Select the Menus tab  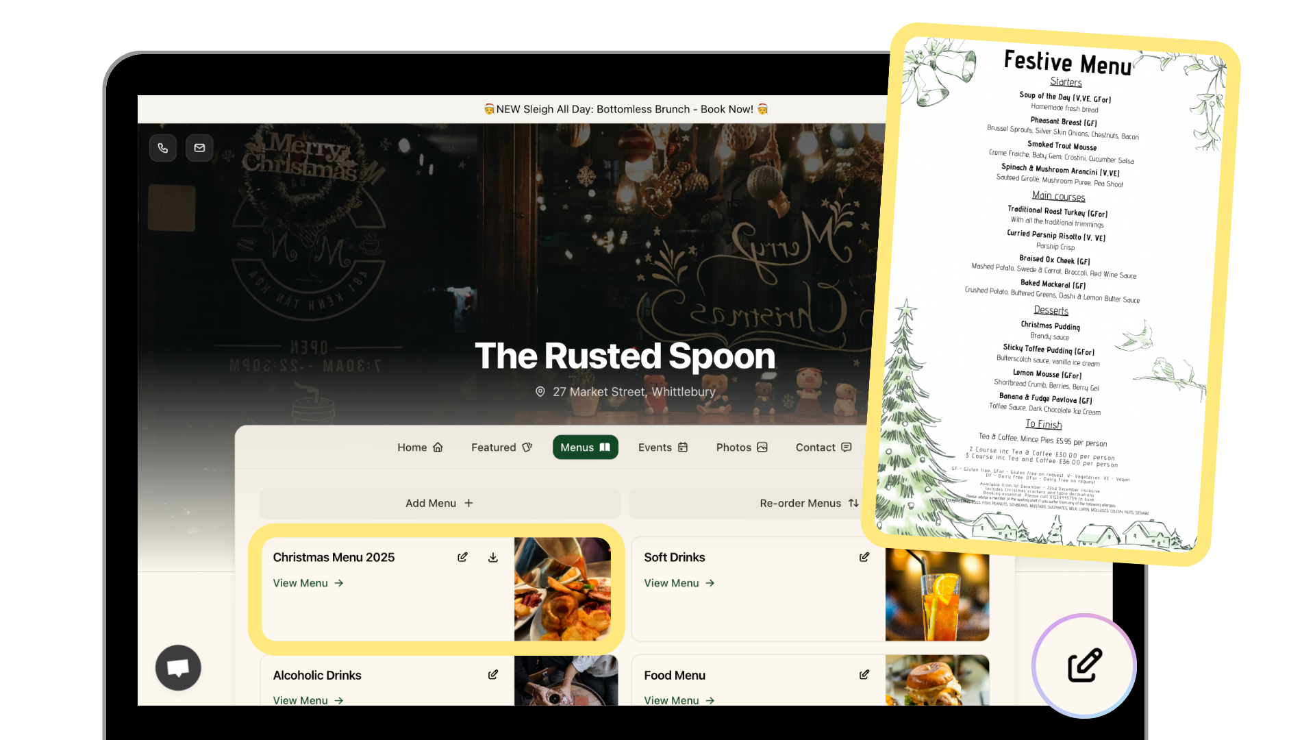pyautogui.click(x=586, y=447)
